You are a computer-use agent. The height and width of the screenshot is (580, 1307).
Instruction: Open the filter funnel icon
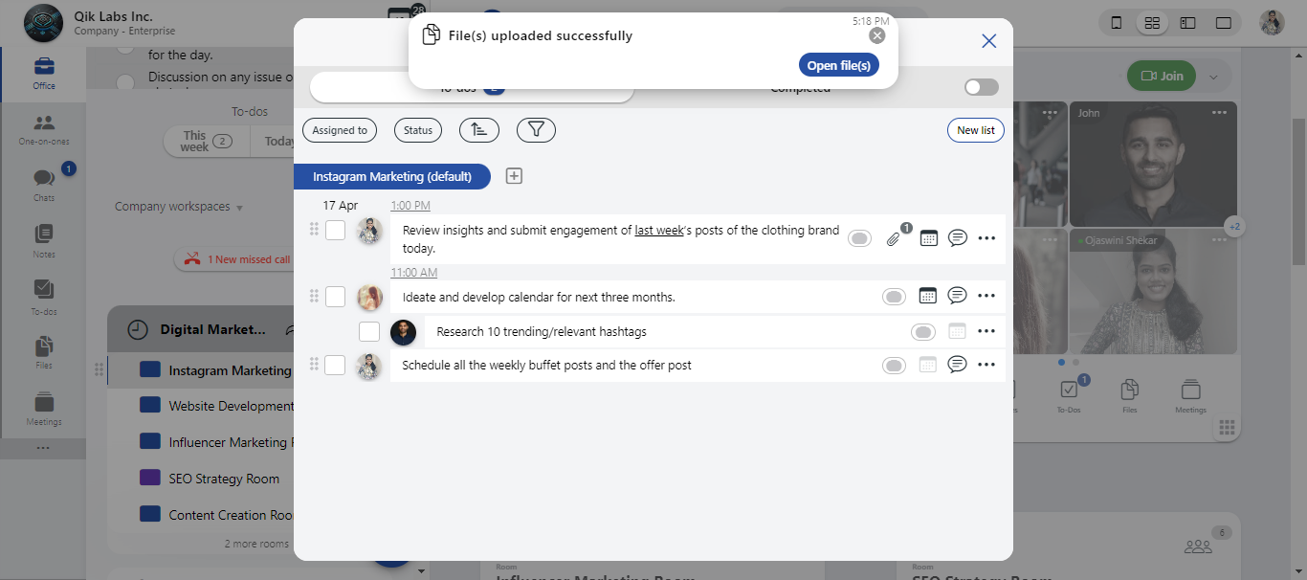tap(536, 130)
